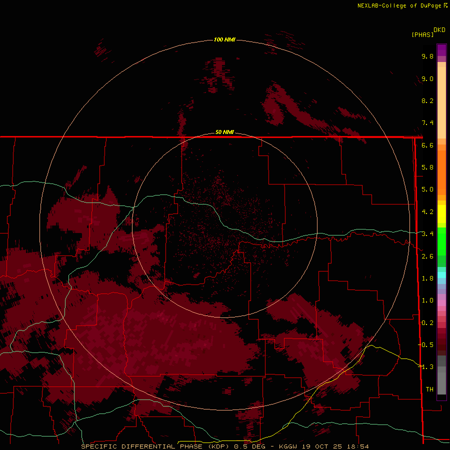Click the 7.4 scale value
Viewport: 450px width, 450px height.
[x=427, y=123]
